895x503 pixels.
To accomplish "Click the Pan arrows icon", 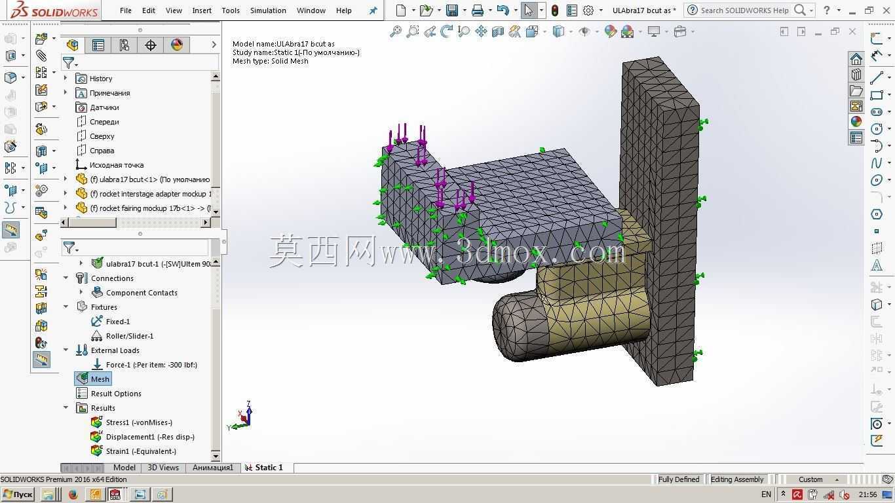I will click(x=481, y=31).
